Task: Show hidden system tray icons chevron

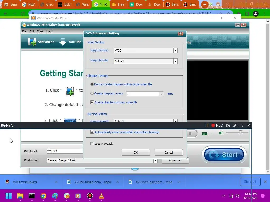Action: coord(224,196)
